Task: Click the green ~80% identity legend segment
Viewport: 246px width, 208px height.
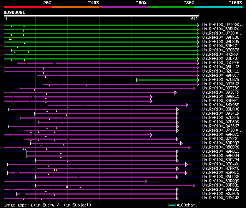Action: tap(171, 7)
